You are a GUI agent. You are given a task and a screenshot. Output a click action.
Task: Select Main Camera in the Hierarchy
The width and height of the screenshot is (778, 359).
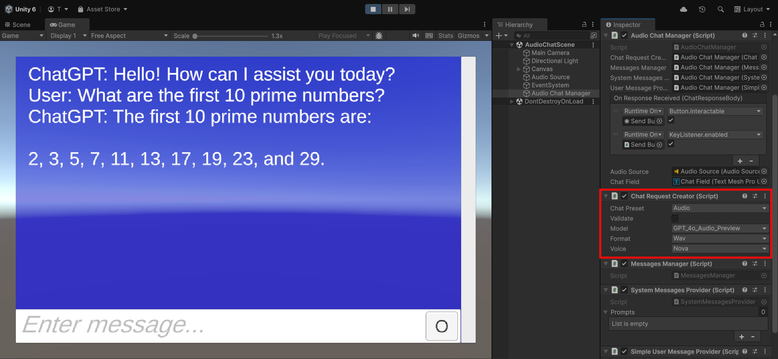tap(550, 53)
